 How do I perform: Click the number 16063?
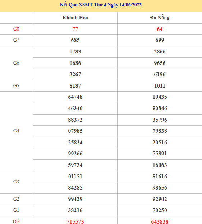160,165
